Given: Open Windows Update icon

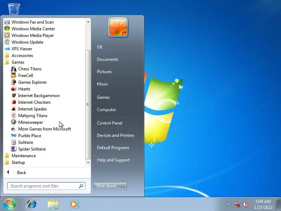Looking at the screenshot, I should click(x=7, y=42).
